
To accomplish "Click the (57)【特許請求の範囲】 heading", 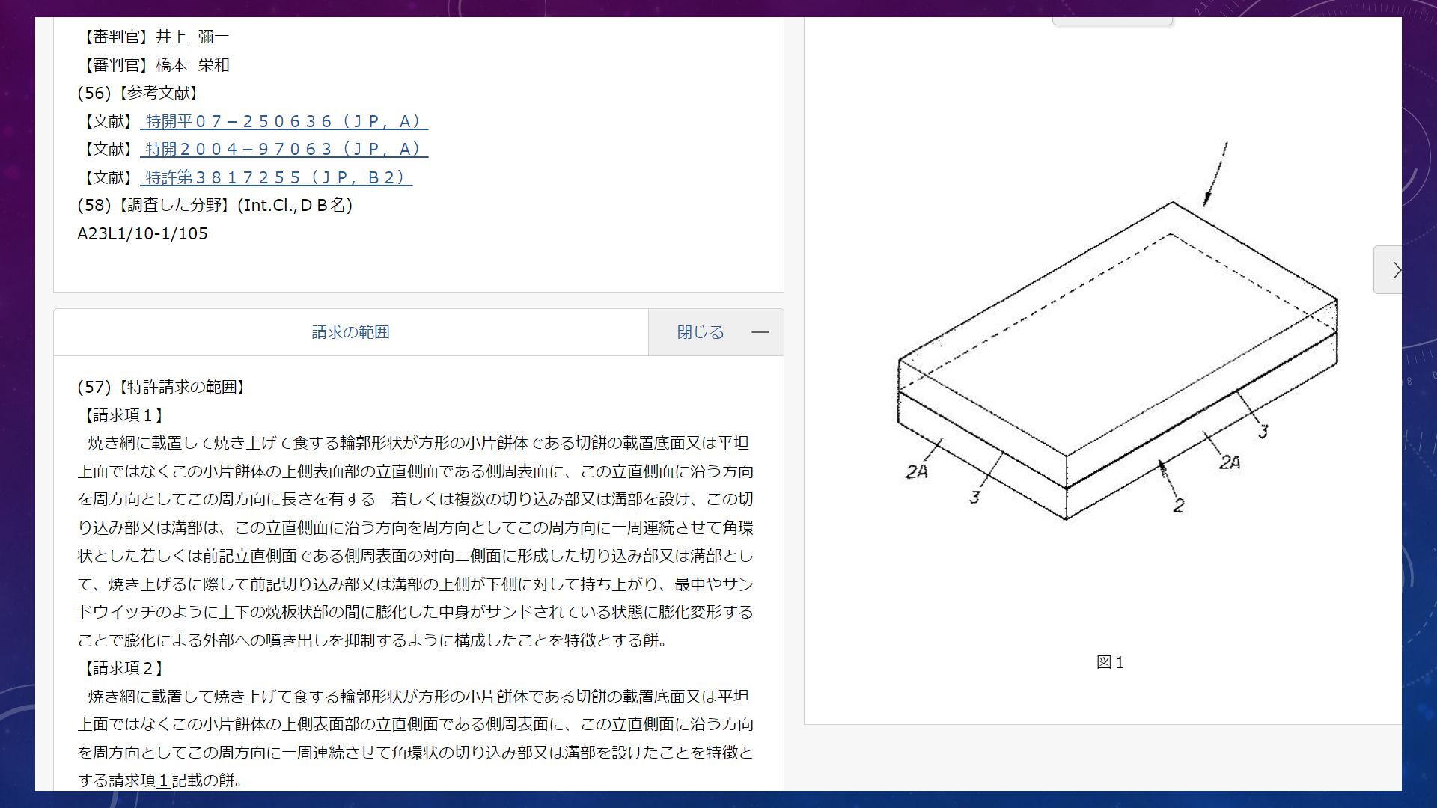I will point(162,387).
